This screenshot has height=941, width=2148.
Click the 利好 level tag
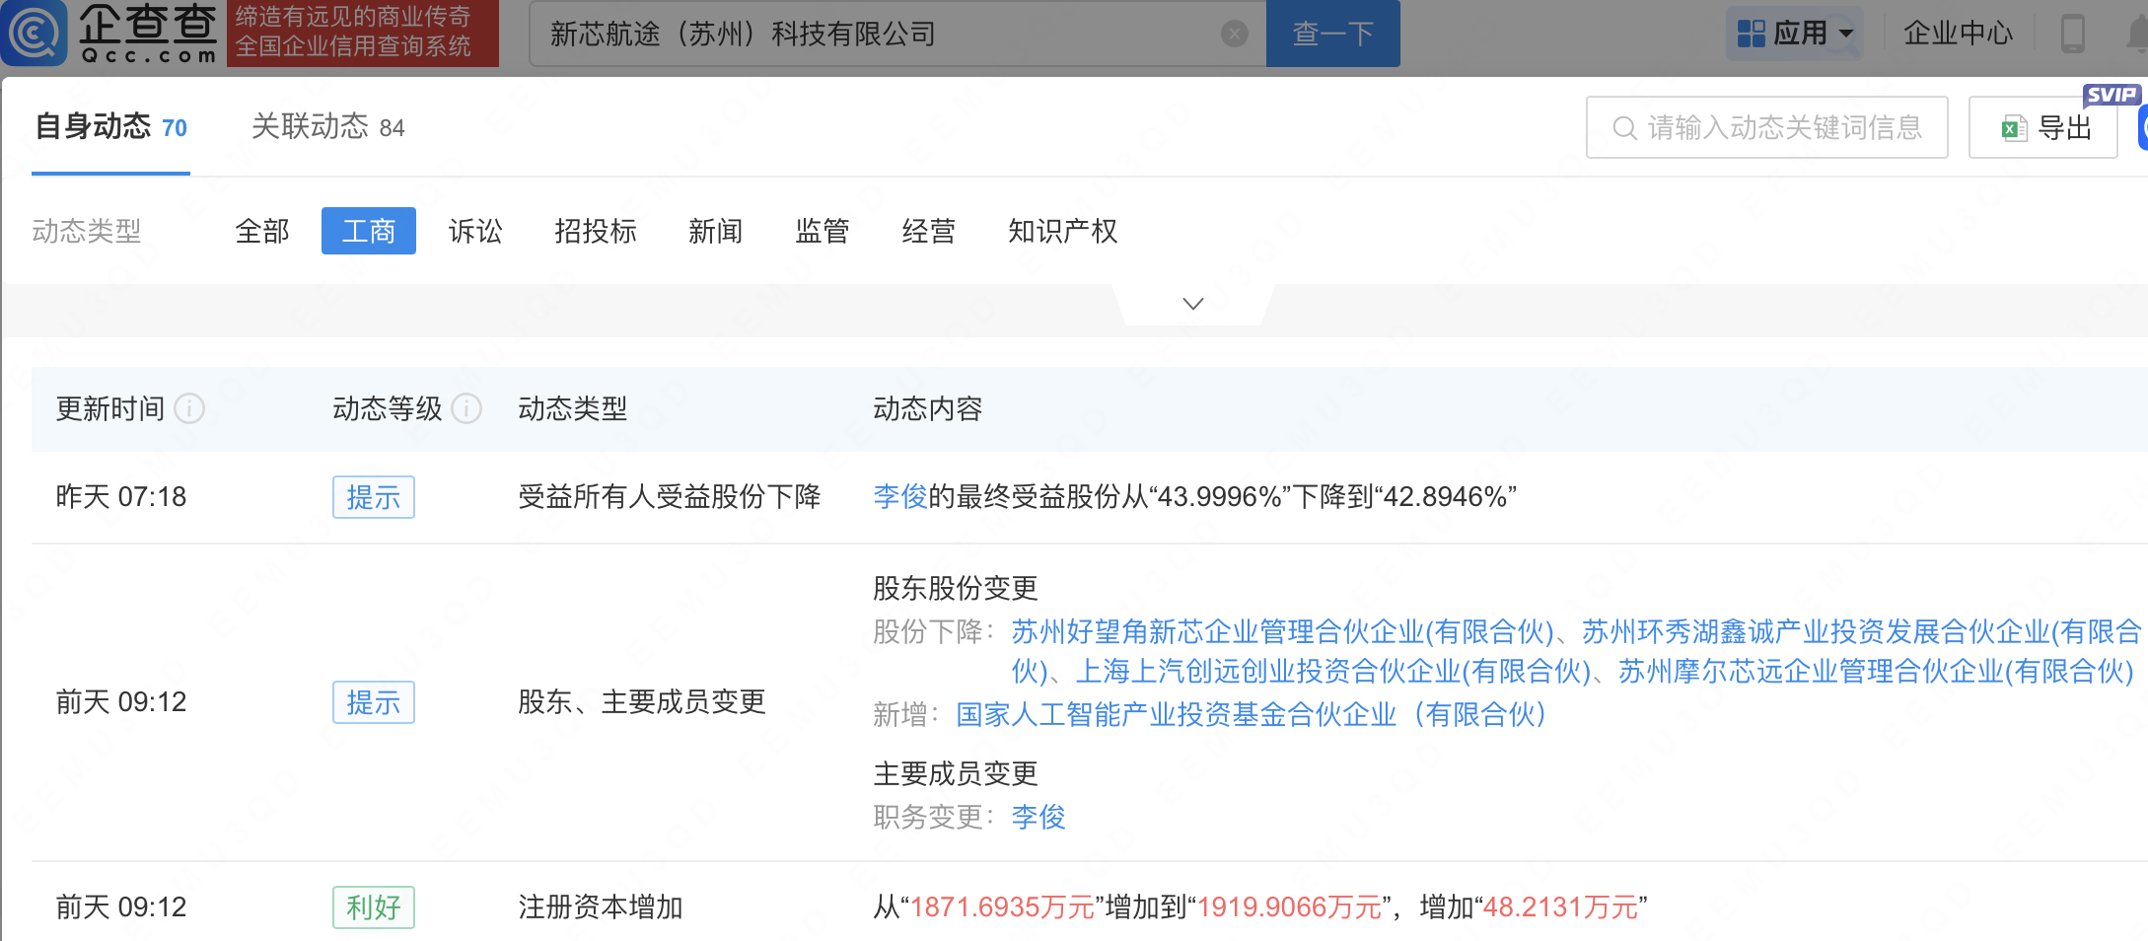tap(373, 907)
